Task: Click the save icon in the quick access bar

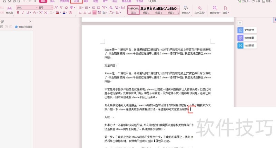Action: (x=4, y=1)
